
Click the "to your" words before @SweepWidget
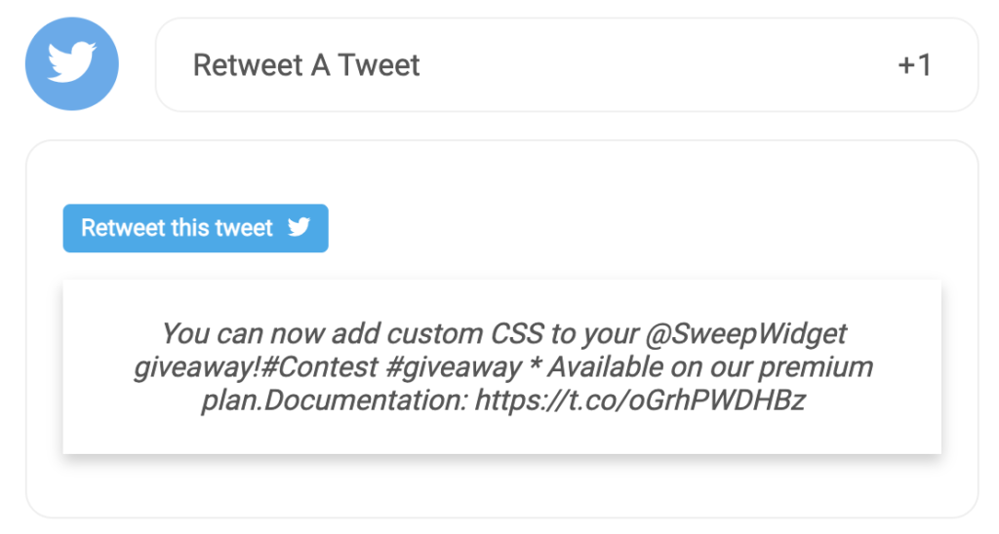[595, 335]
